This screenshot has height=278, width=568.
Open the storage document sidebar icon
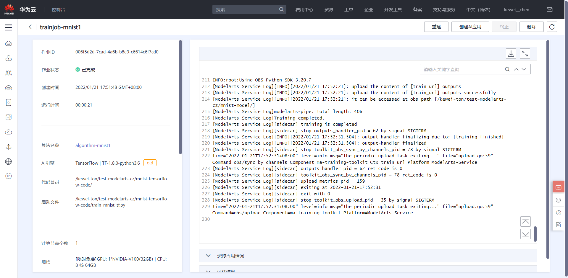[x=9, y=102]
